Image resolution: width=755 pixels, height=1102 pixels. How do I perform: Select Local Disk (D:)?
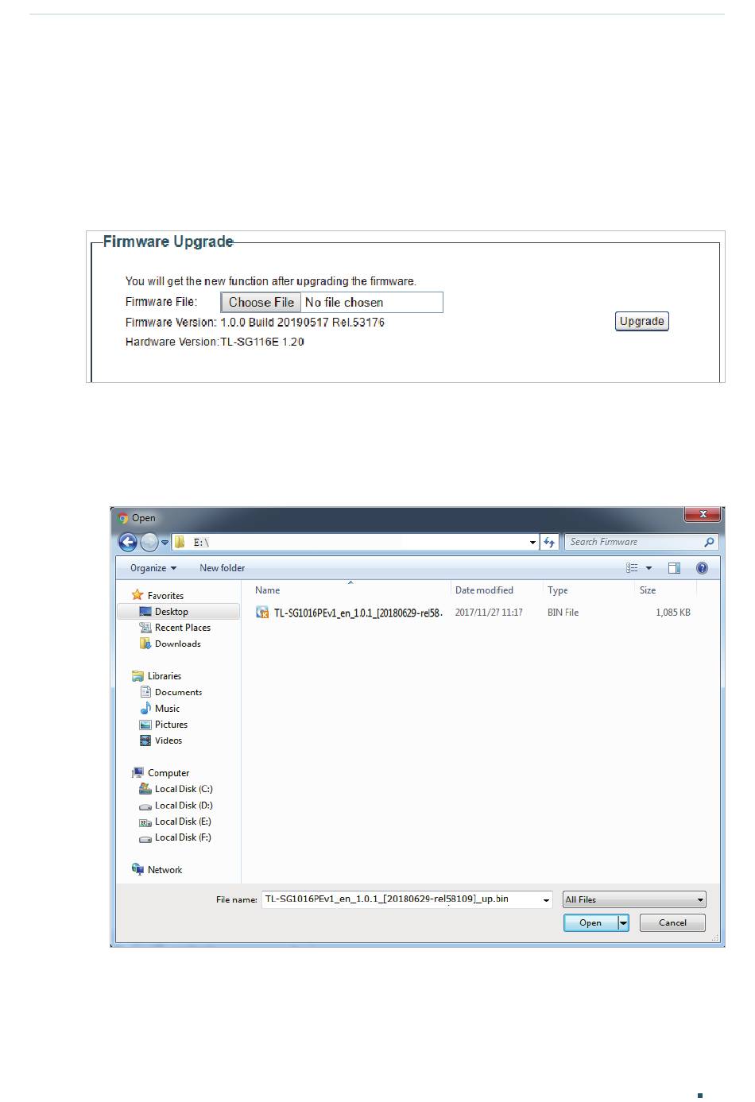pos(184,806)
